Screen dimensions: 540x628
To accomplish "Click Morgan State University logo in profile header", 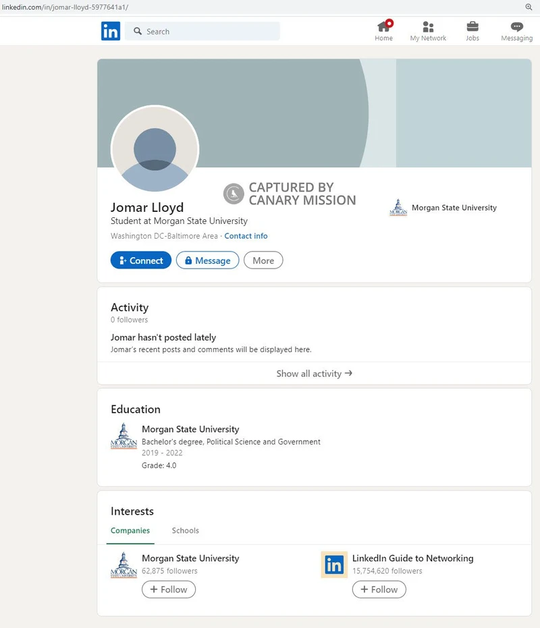I will pyautogui.click(x=398, y=208).
